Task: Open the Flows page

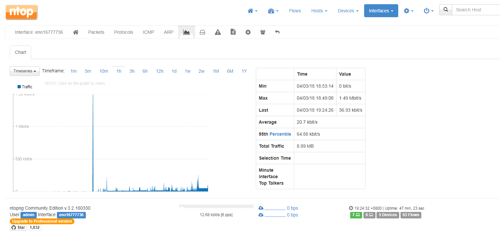Action: pos(295,11)
